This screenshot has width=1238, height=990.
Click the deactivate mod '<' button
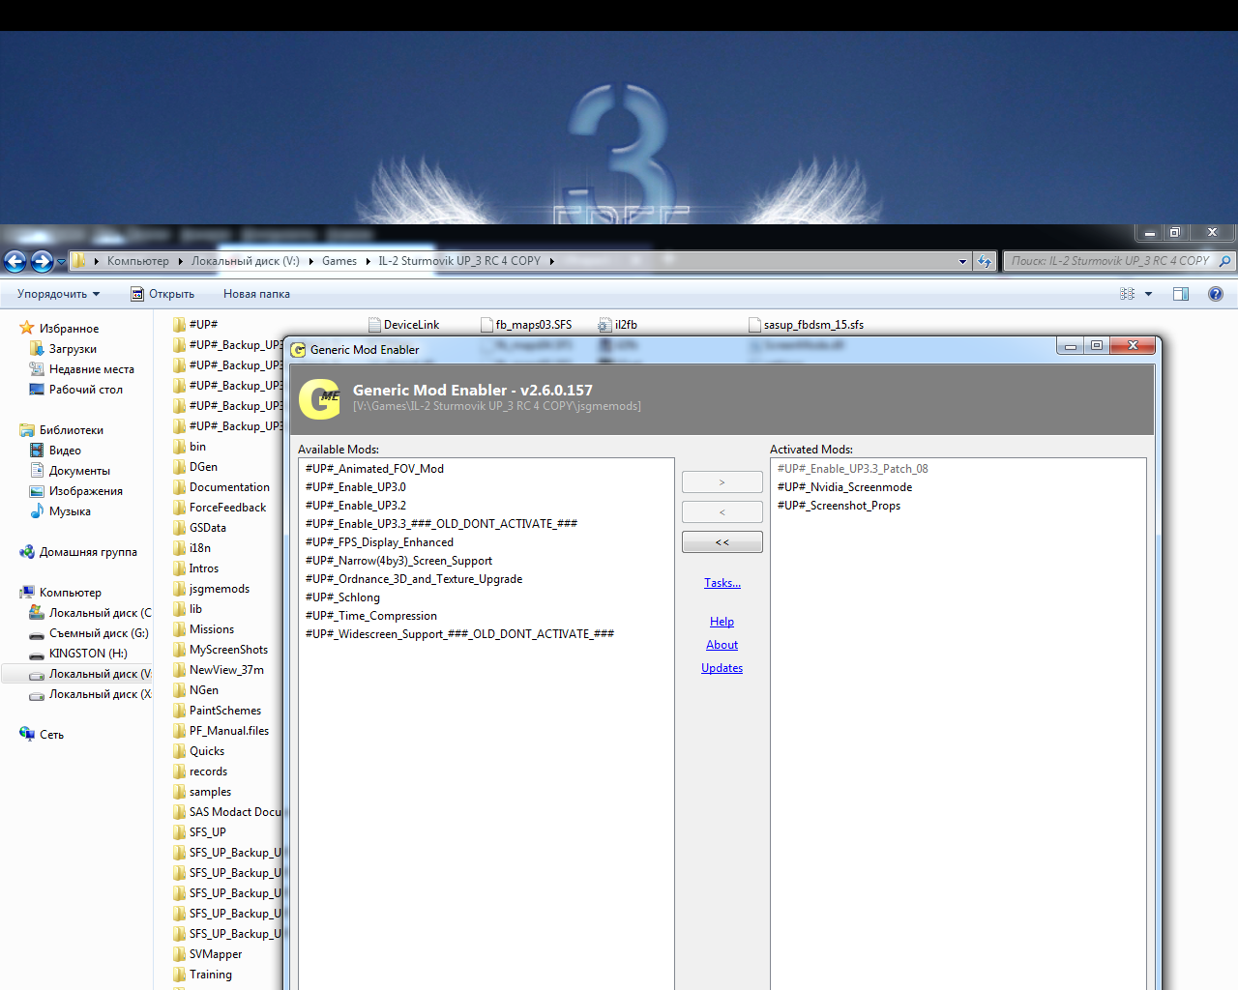722,512
